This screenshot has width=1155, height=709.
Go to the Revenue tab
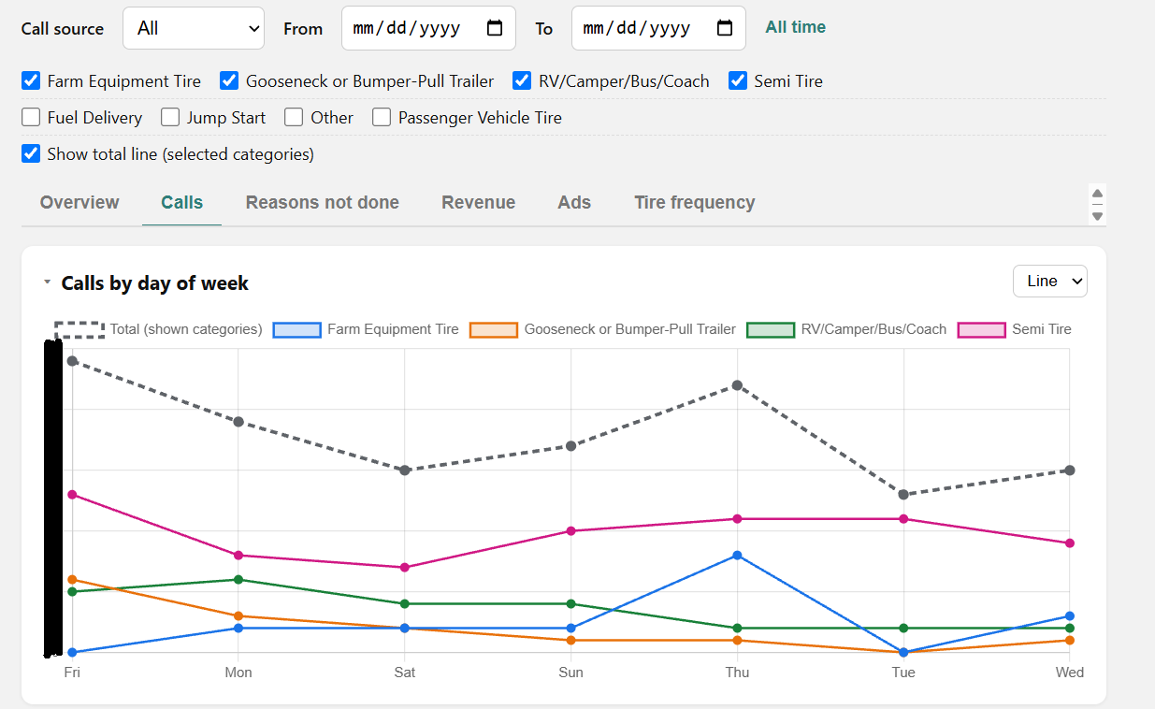click(479, 202)
